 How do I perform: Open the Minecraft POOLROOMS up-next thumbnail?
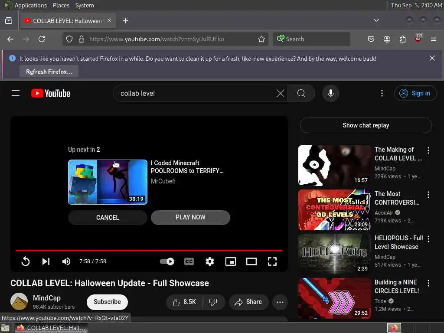108,182
